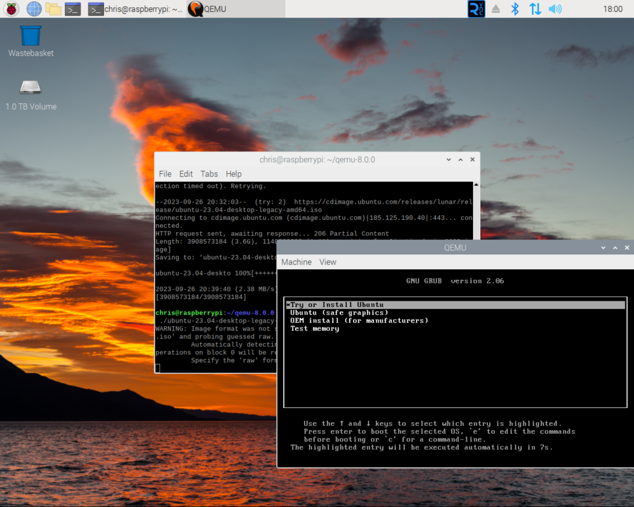Open the file manager folders icon

[x=53, y=9]
